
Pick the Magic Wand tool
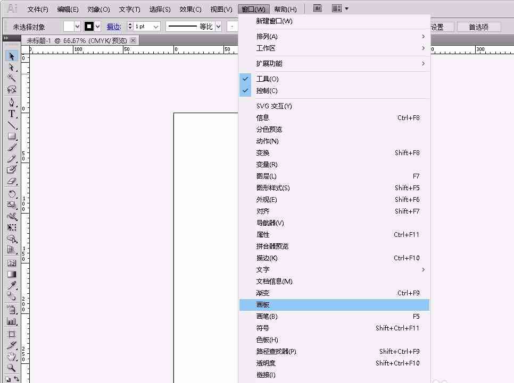[12, 78]
